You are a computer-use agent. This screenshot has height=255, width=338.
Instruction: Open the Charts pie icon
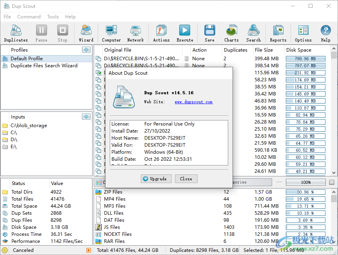tap(231, 33)
